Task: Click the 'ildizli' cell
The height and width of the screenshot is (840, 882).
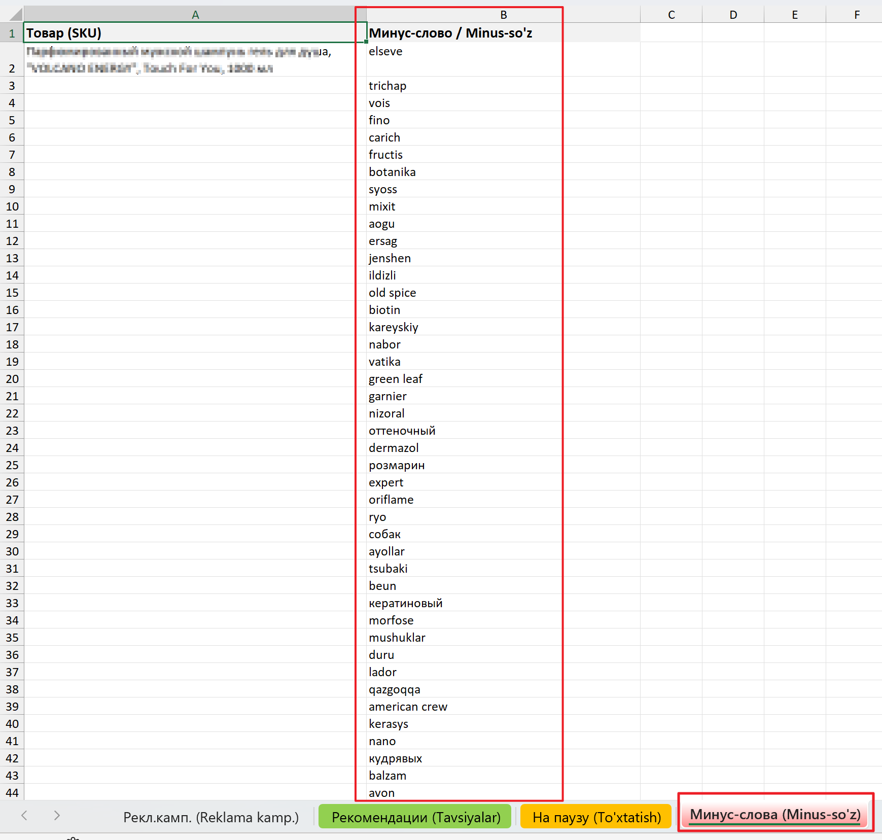Action: coord(503,275)
